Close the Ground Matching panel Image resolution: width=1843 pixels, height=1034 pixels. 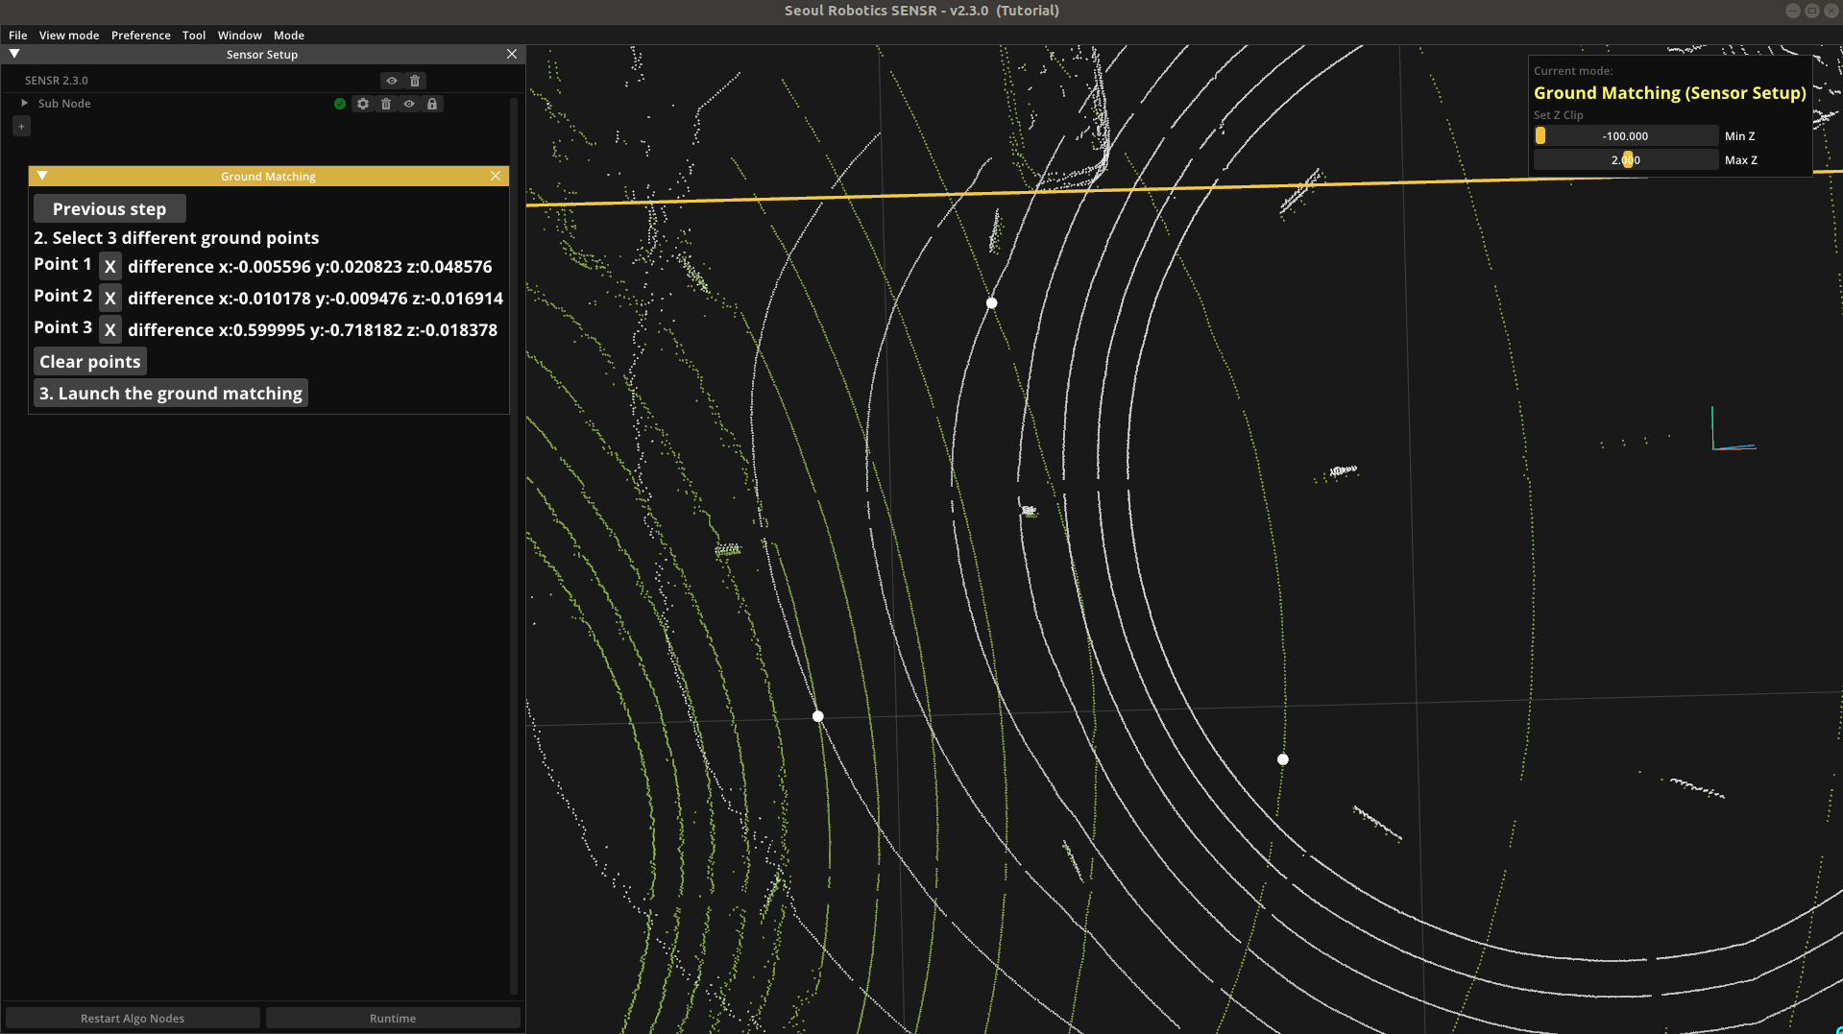tap(496, 176)
